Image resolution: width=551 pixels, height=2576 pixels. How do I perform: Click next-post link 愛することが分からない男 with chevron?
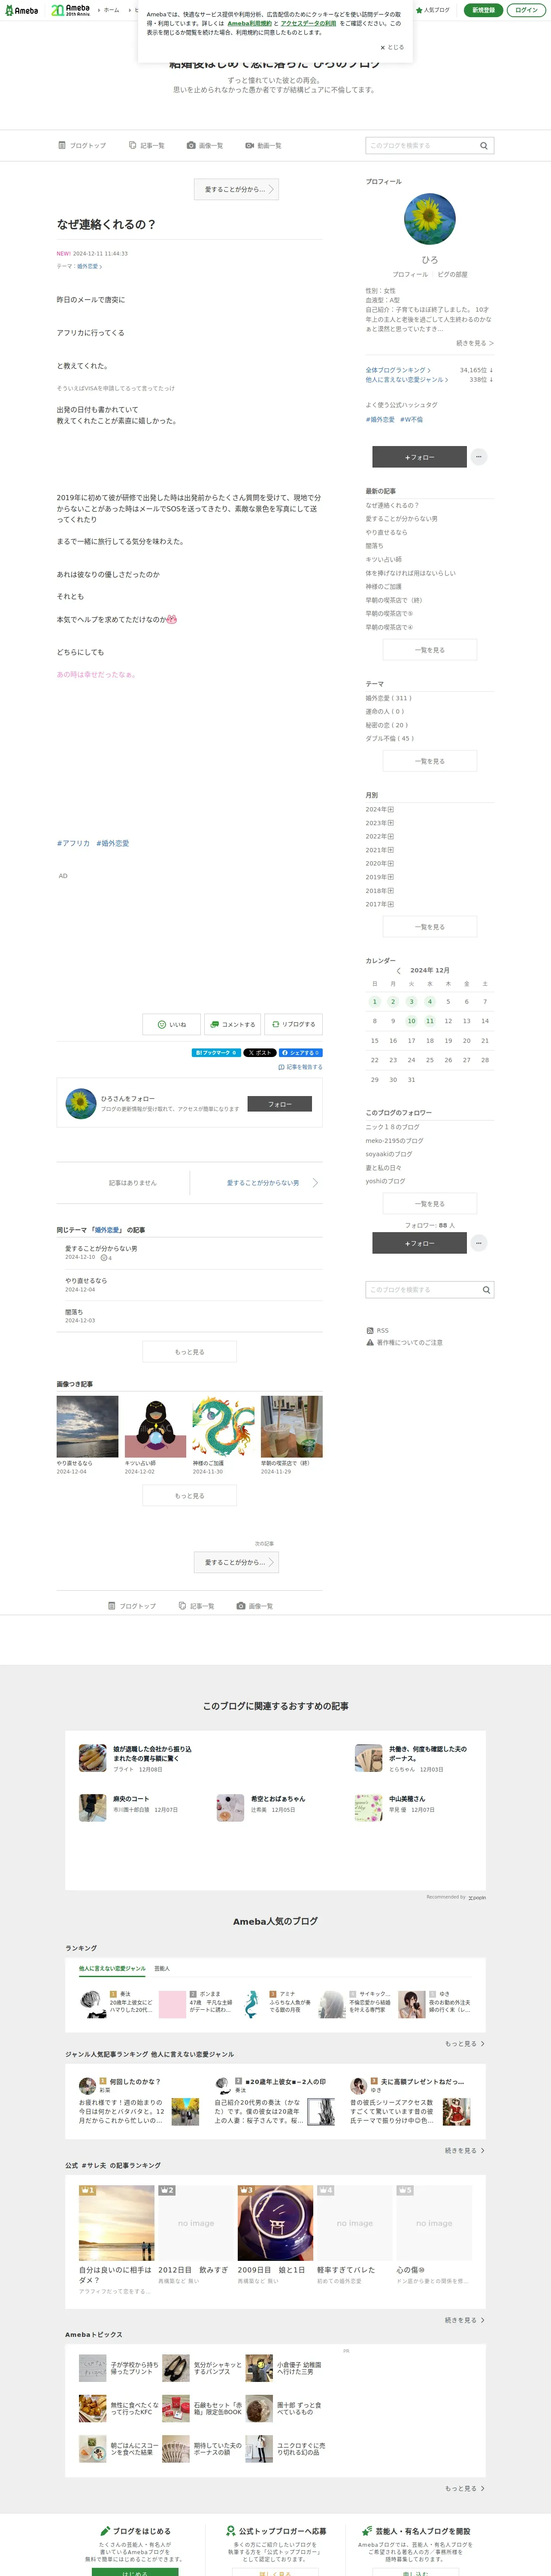point(272,1183)
